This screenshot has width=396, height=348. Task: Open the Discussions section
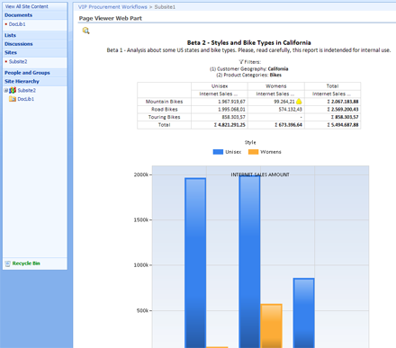(19, 44)
